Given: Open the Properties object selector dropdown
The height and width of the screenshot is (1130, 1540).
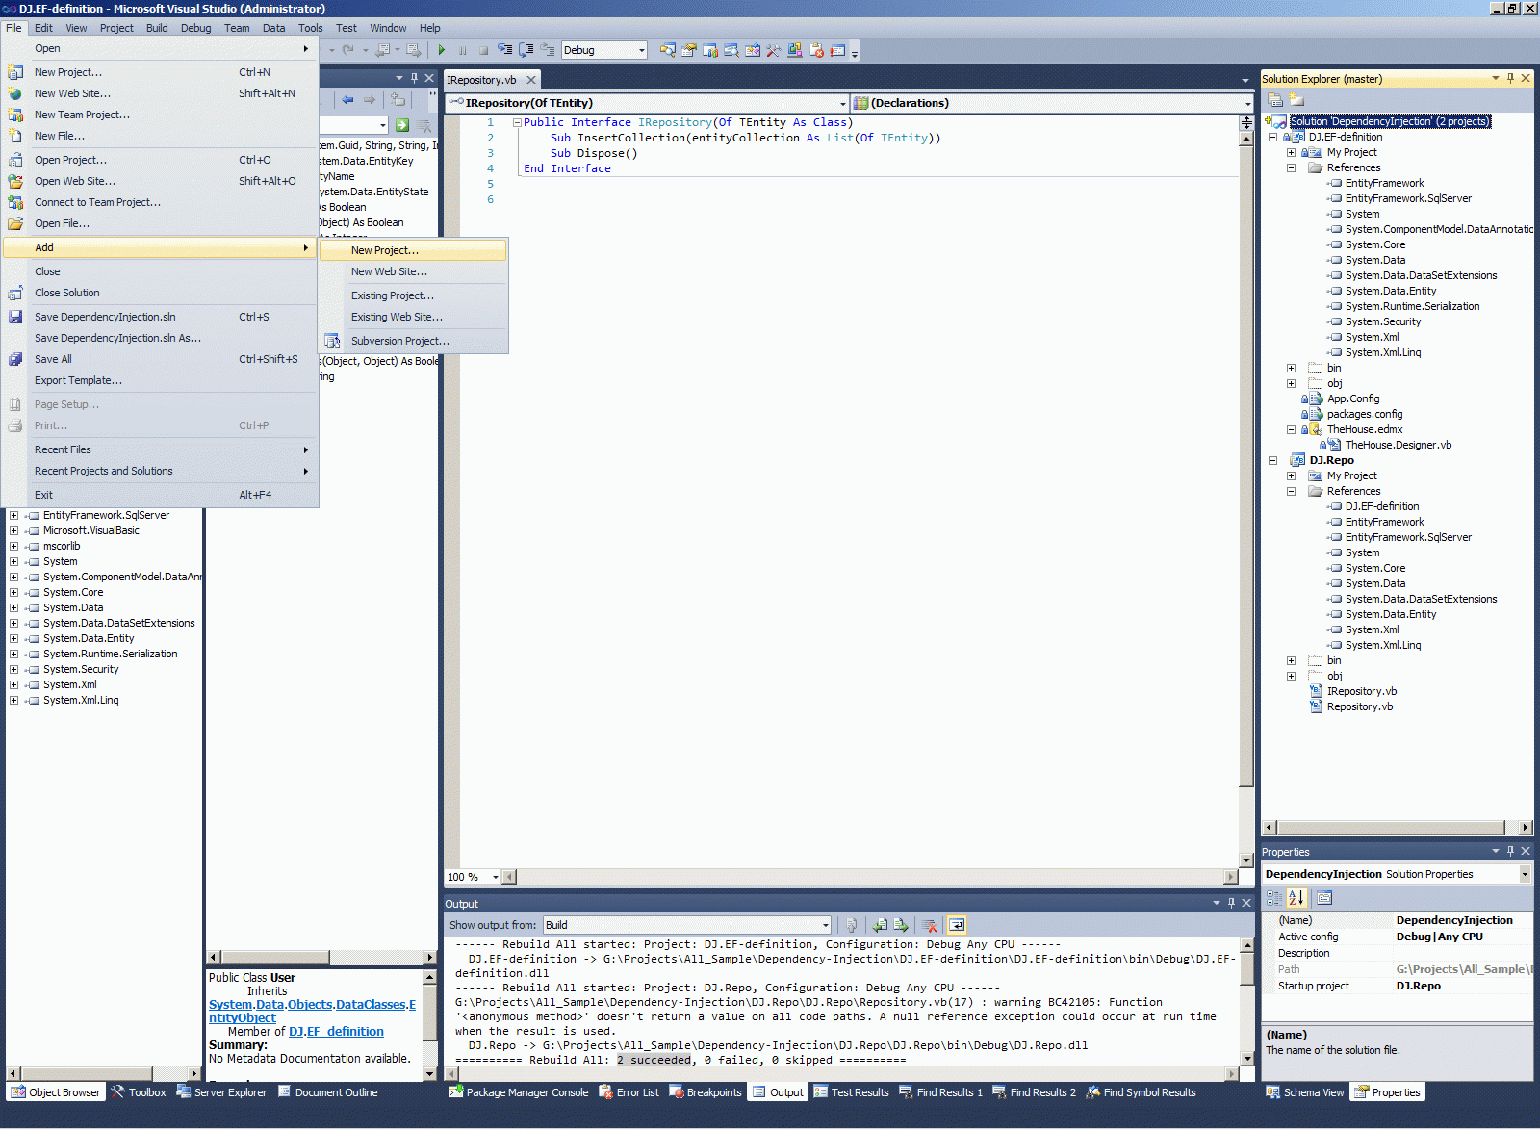Looking at the screenshot, I should (x=1525, y=874).
